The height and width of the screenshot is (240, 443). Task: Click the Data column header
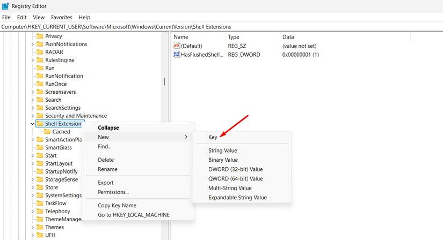tap(345, 37)
